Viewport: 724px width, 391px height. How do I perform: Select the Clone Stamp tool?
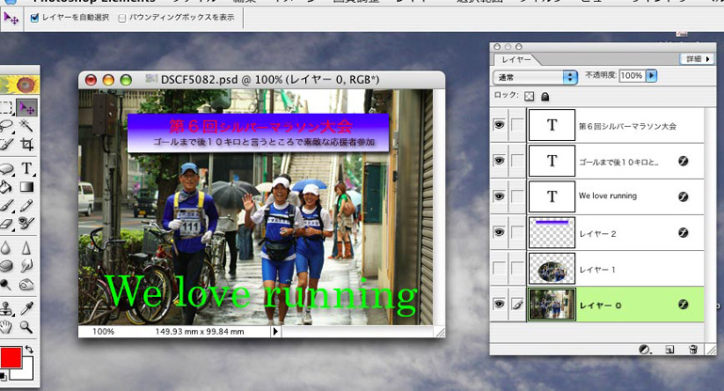[x=6, y=308]
